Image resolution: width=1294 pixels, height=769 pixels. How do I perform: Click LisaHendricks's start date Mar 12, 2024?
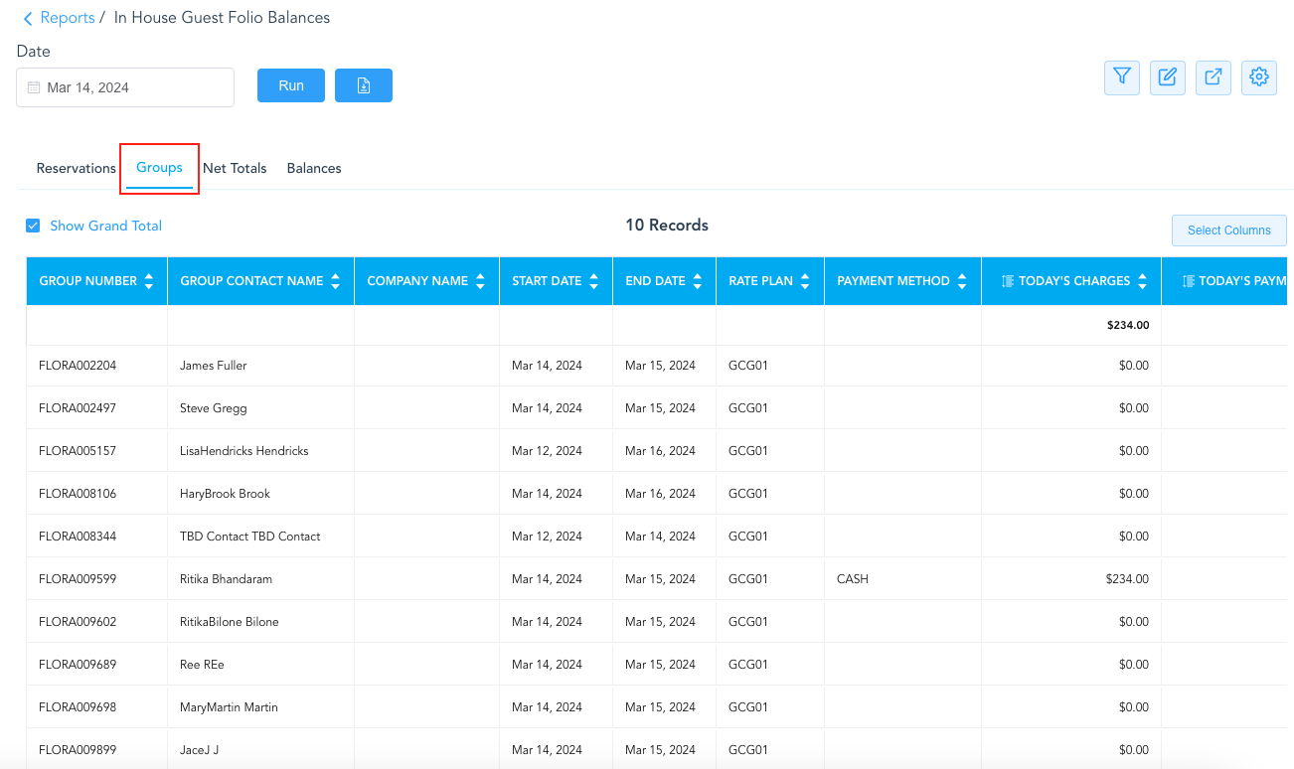coord(547,451)
